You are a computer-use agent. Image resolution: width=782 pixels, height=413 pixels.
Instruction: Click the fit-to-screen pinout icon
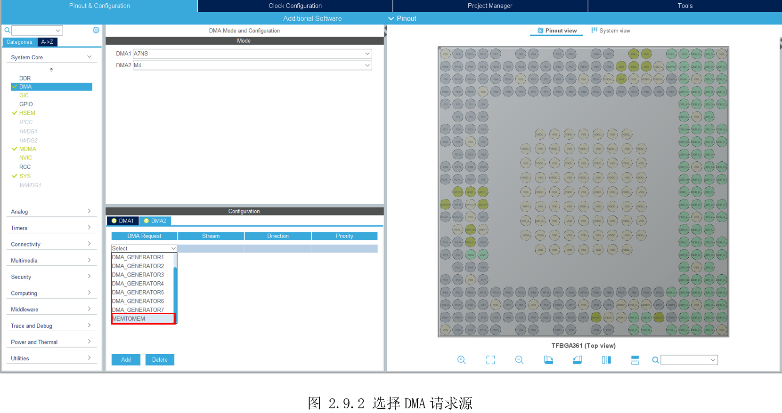pyautogui.click(x=490, y=360)
